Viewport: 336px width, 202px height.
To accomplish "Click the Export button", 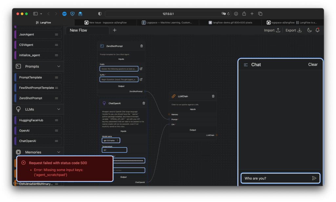I will 293,30.
